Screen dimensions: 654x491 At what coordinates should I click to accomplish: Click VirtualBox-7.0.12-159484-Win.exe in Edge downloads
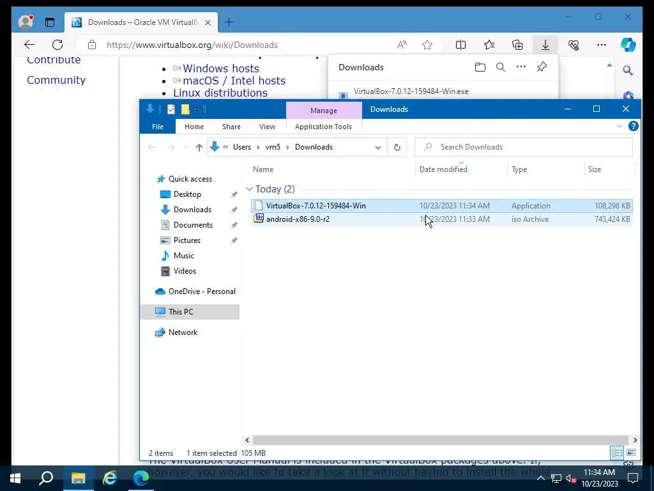point(411,91)
